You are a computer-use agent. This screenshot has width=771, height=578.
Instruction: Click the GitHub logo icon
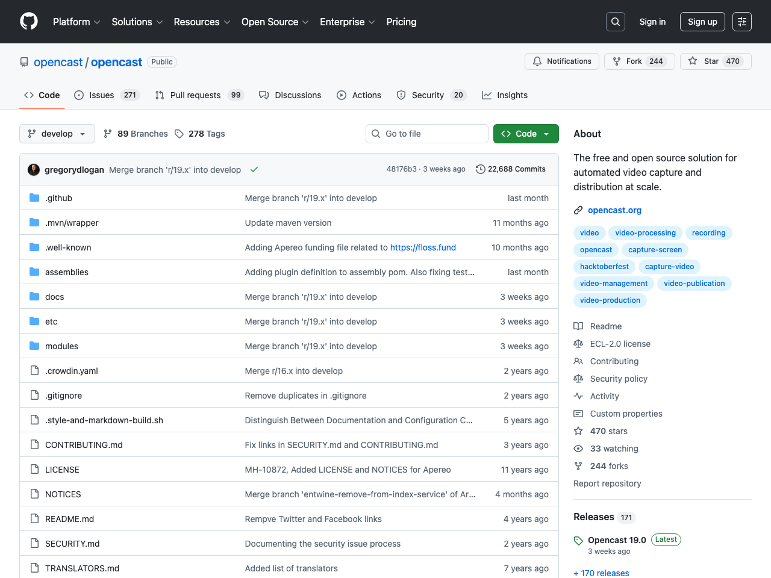(29, 22)
